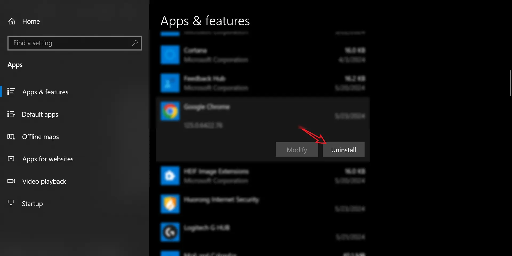512x256 pixels.
Task: Click the Feedback Hub app icon
Action: 170,83
